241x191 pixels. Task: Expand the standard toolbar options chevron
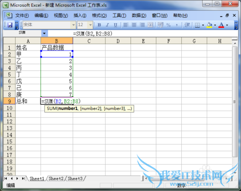pyautogui.click(x=17, y=25)
